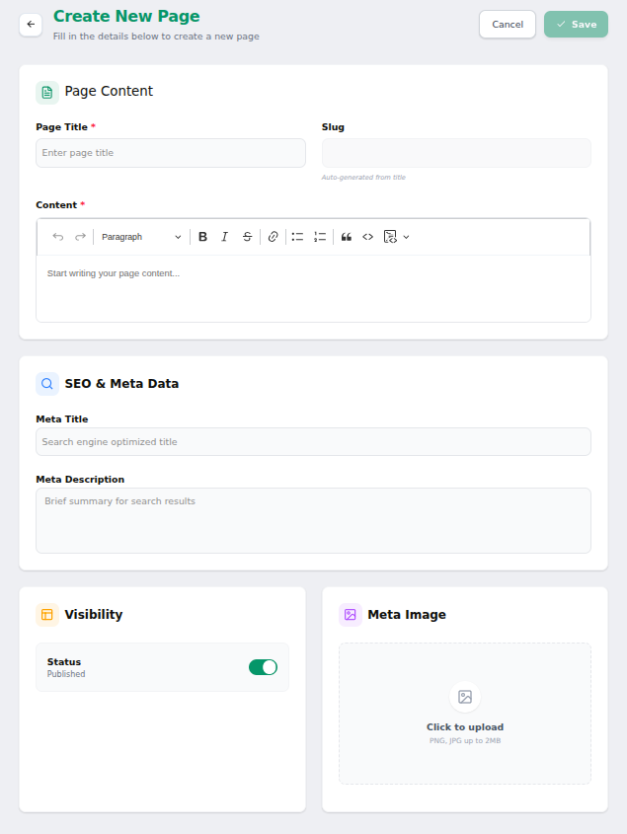Open the code block insert tool
Screen dimensions: 627x834
[390, 237]
